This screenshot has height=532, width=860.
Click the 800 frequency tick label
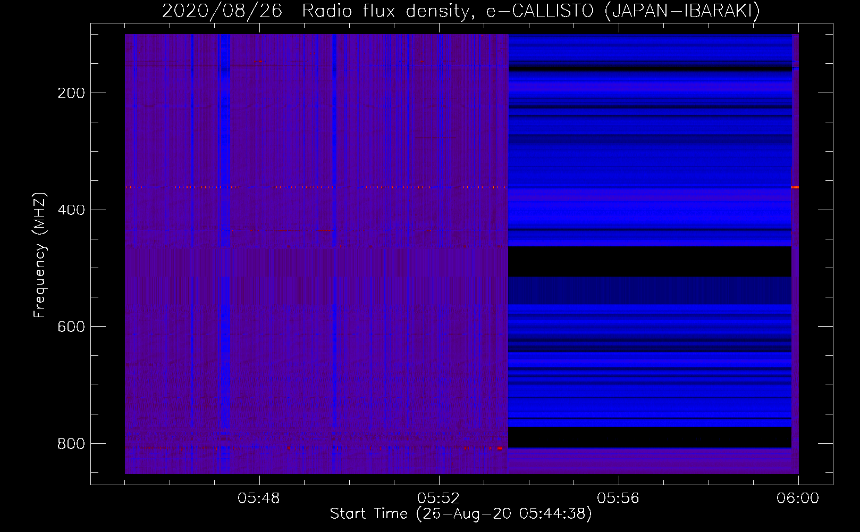pyautogui.click(x=71, y=444)
